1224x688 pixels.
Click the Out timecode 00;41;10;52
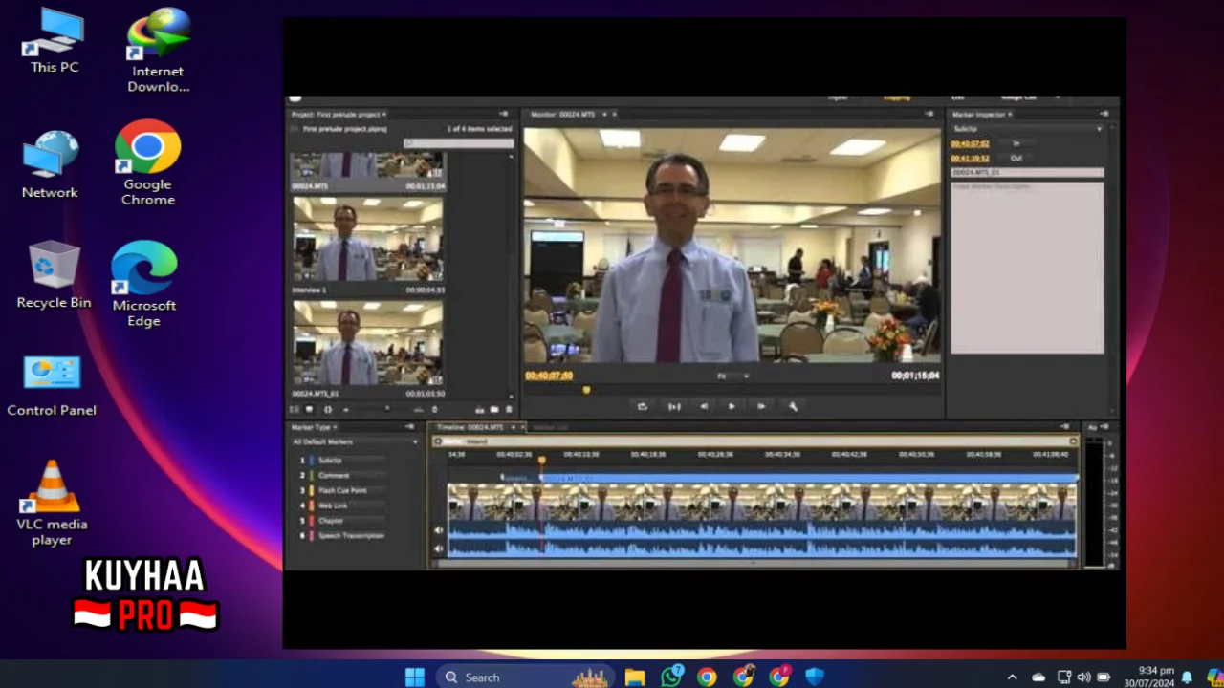pyautogui.click(x=970, y=158)
